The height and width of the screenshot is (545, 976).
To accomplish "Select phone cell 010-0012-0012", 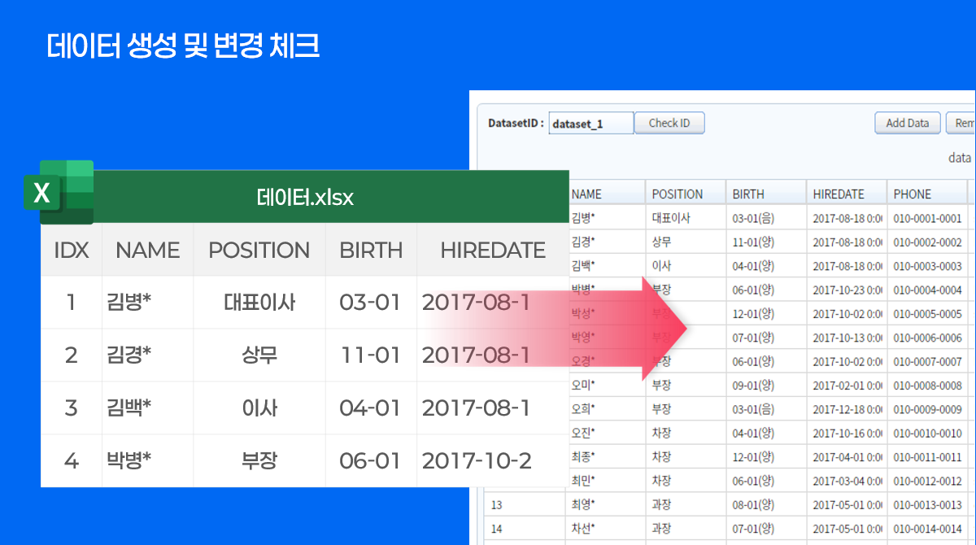I will (928, 481).
